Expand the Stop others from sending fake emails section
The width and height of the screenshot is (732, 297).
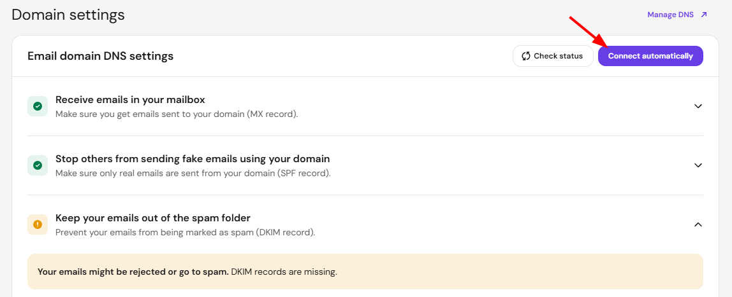tap(698, 165)
